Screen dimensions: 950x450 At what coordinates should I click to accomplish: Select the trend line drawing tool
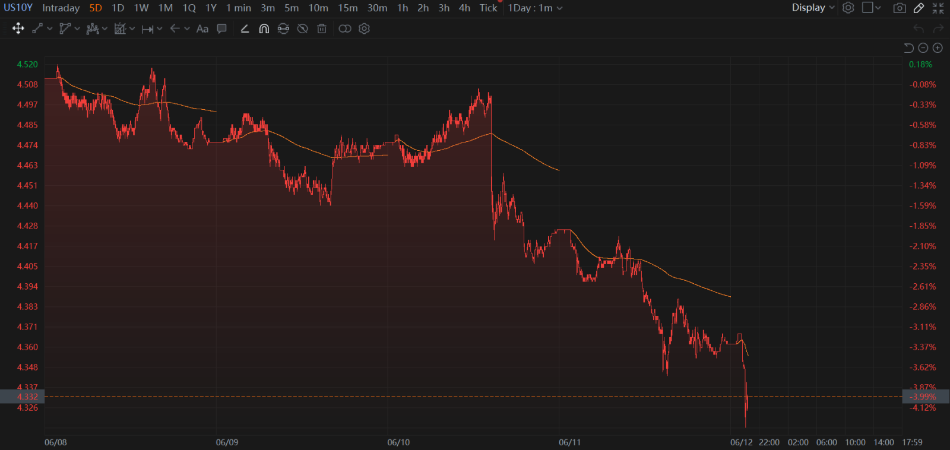click(37, 28)
